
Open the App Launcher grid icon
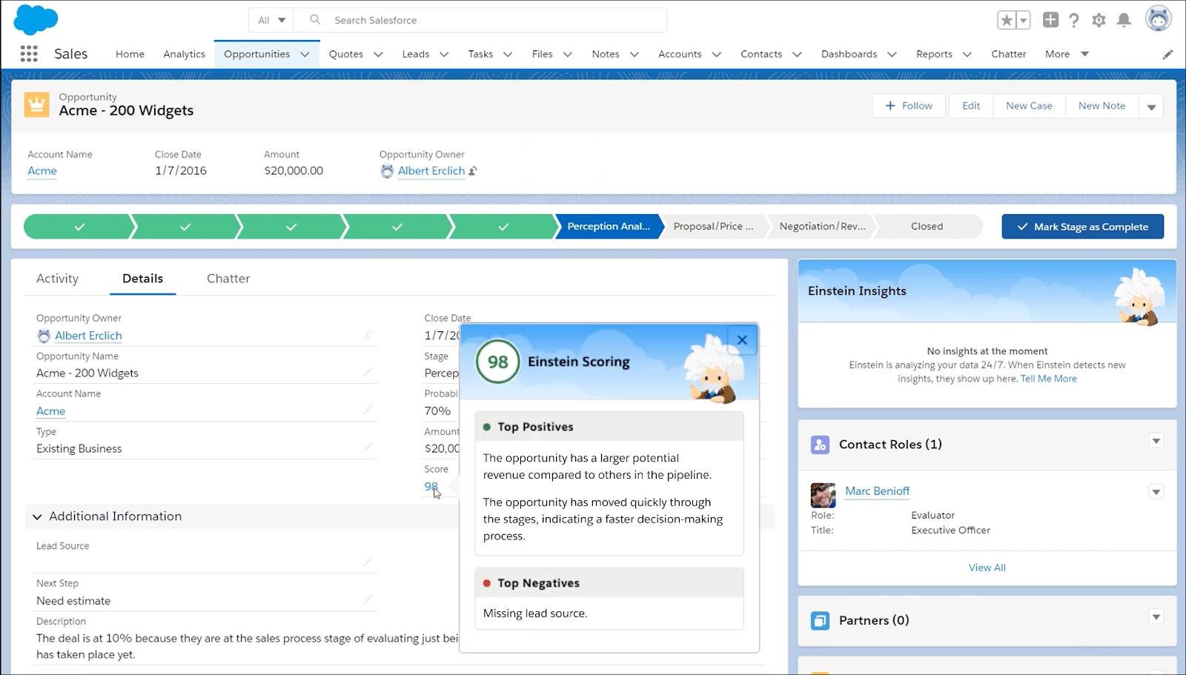click(x=29, y=53)
